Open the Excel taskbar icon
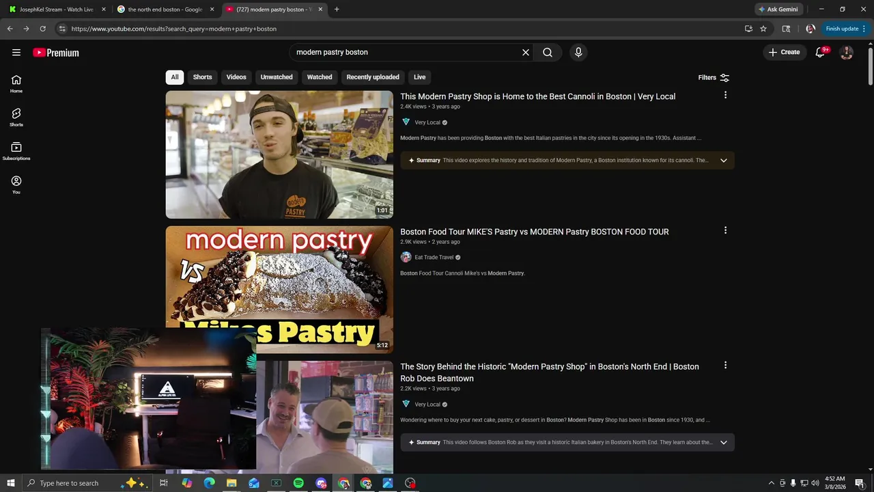Viewport: 874px width, 492px height. 276,483
